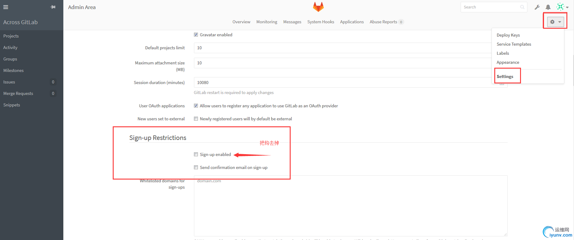Open admin area wrench icon
The width and height of the screenshot is (574, 240).
point(537,7)
